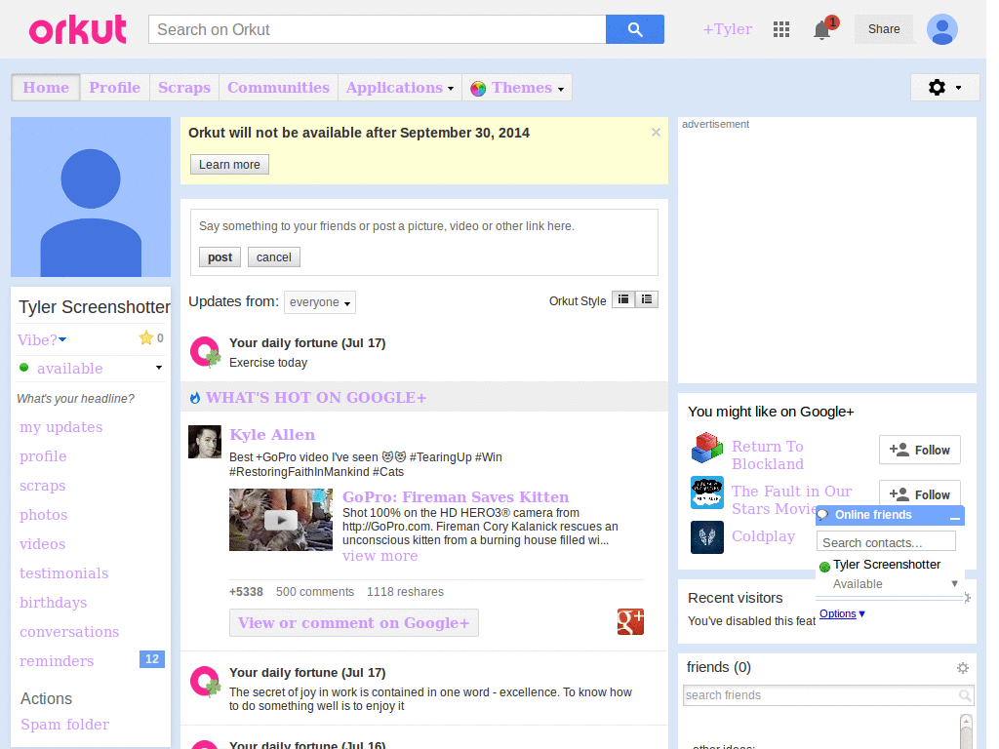999x749 pixels.
Task: Click the What's Hot flame icon
Action: [195, 398]
